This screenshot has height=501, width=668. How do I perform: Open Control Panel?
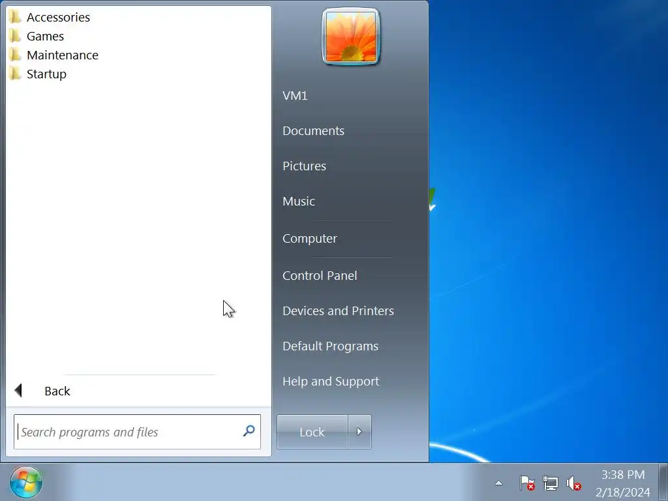click(x=320, y=276)
